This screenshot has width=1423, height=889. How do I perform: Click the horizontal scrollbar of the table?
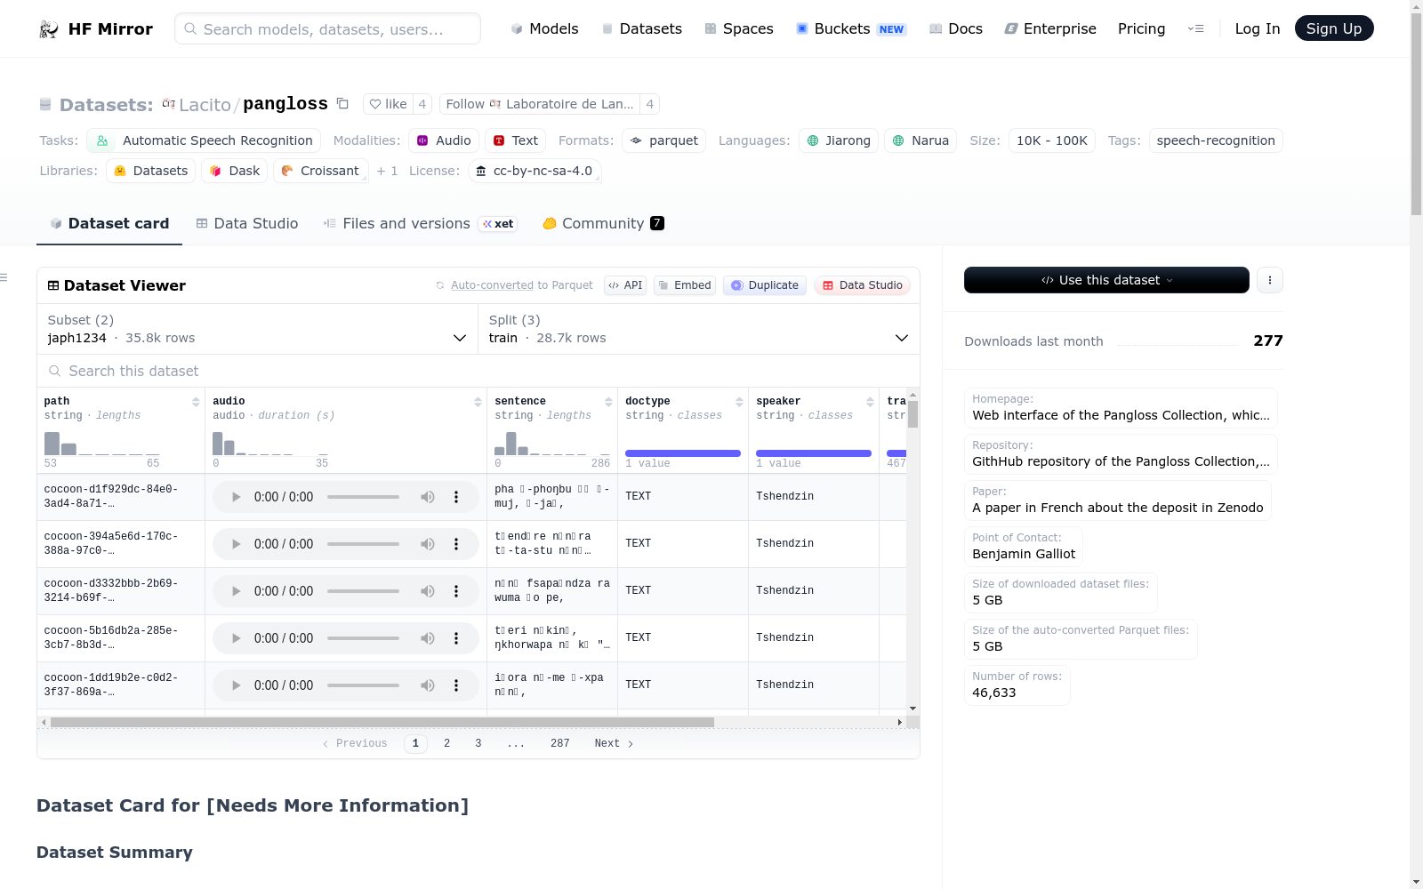(x=382, y=722)
